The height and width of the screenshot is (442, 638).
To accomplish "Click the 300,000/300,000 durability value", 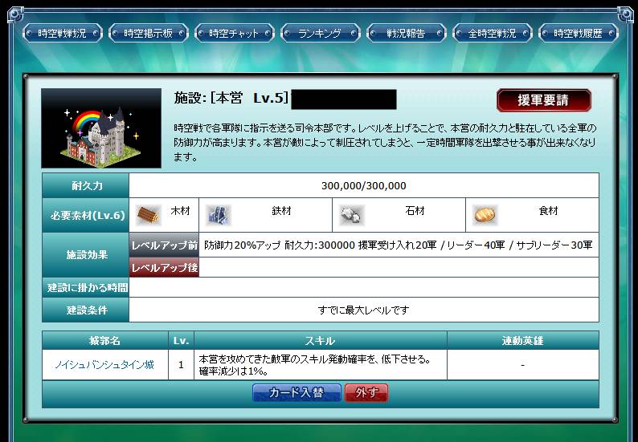I will coord(364,186).
